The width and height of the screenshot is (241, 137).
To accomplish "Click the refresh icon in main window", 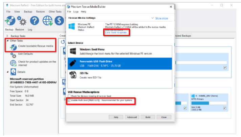I will tap(63, 42).
